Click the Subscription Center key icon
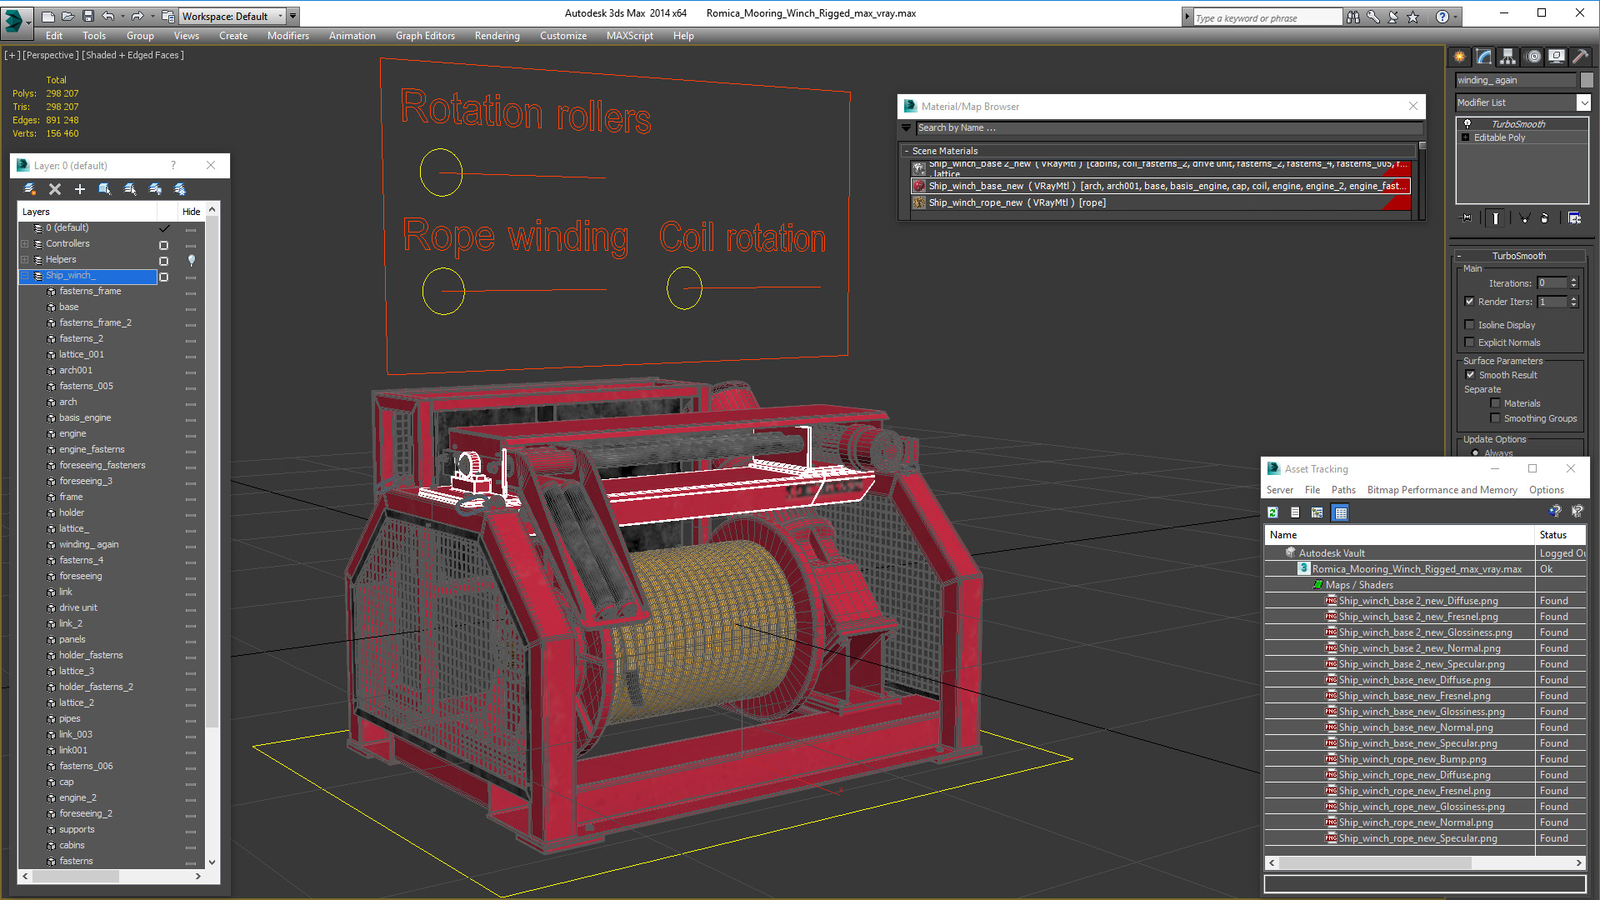Viewport: 1600px width, 900px height. [x=1373, y=17]
